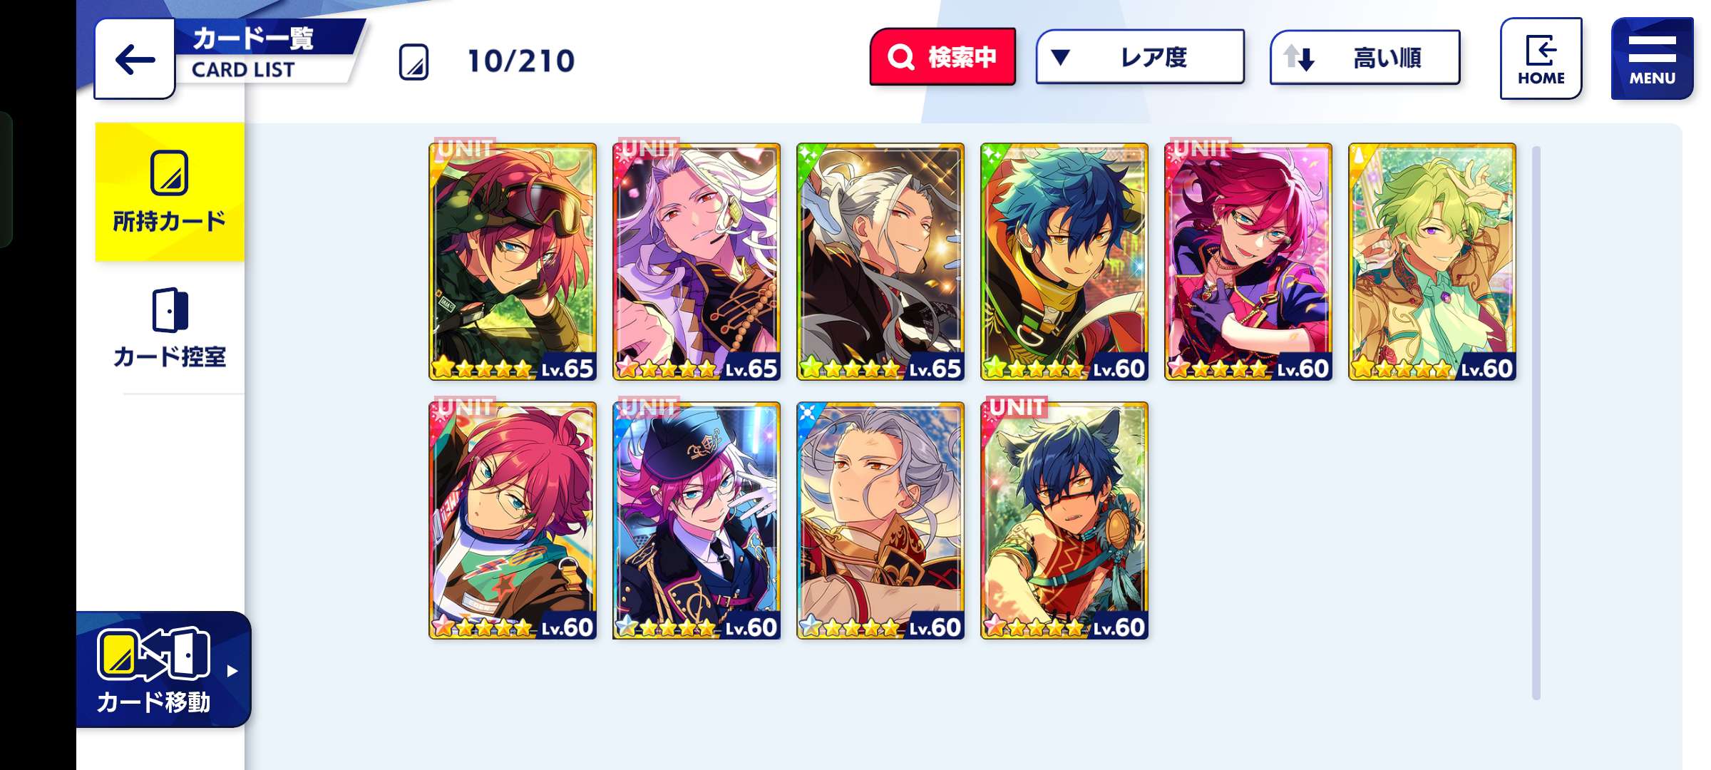
Task: Toggle the 高い順 sort order button
Action: click(x=1365, y=57)
